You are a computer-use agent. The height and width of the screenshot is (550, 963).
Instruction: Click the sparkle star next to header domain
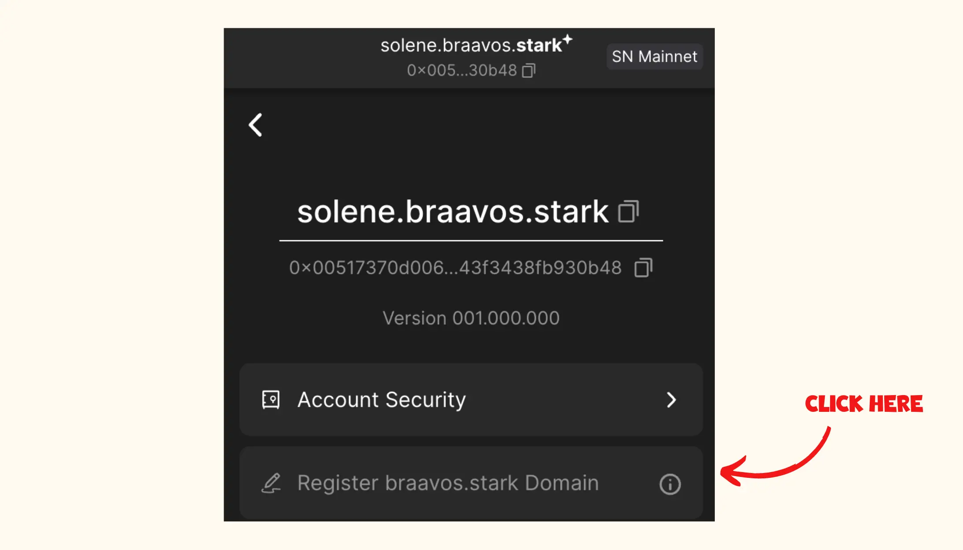(568, 40)
